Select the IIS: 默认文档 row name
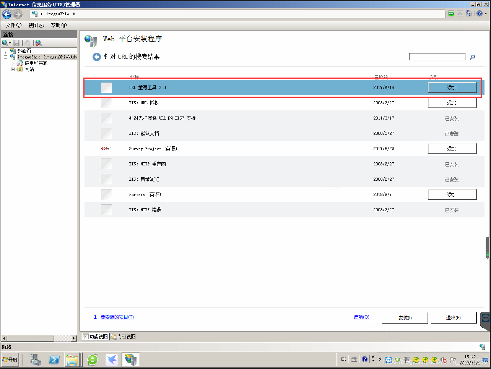 click(144, 133)
